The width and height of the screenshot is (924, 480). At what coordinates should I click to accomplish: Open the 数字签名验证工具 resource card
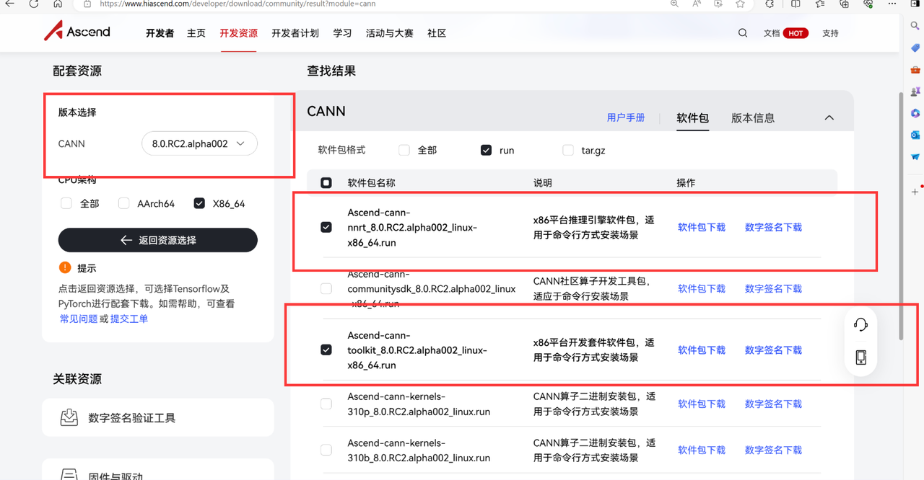point(158,417)
